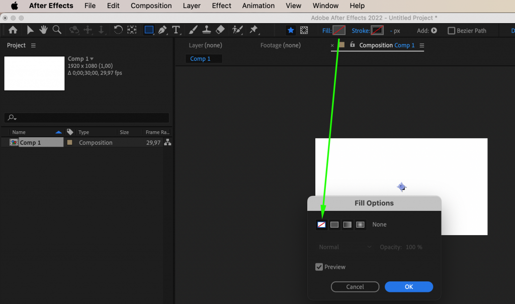515x304 pixels.
Task: Select the Pen tool
Action: pyautogui.click(x=162, y=30)
